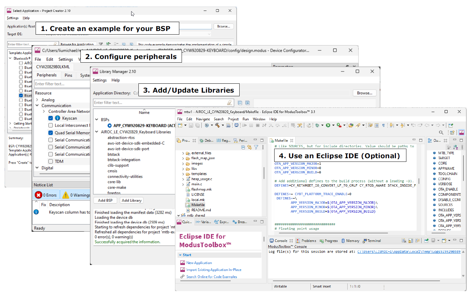Switch to the Terminal tab
470x295 pixels.
click(371, 241)
